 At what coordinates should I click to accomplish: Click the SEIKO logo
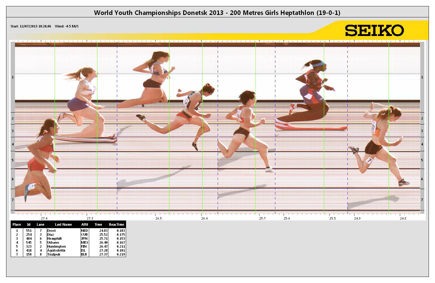pos(374,30)
